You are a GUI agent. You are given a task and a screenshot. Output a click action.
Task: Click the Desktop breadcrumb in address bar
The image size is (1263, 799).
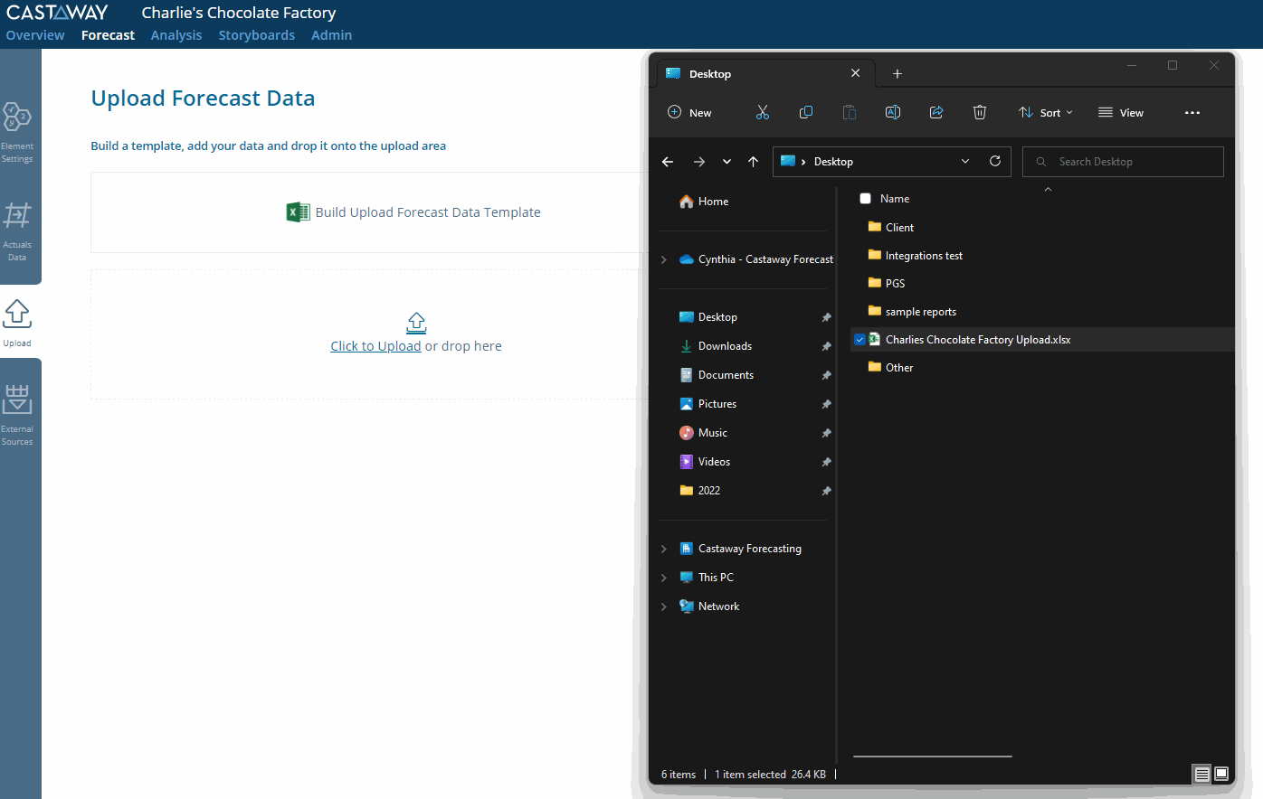[x=833, y=162]
